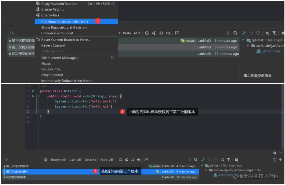Collapse git-test node in lower changes tree

pyautogui.click(x=202, y=165)
